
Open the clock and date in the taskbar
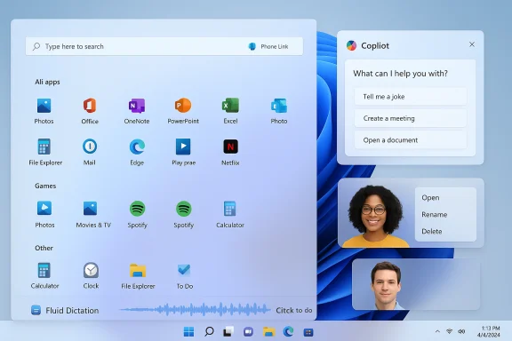(x=489, y=331)
